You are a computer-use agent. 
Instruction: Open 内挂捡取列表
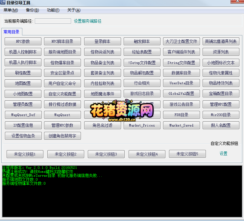(x=102, y=83)
